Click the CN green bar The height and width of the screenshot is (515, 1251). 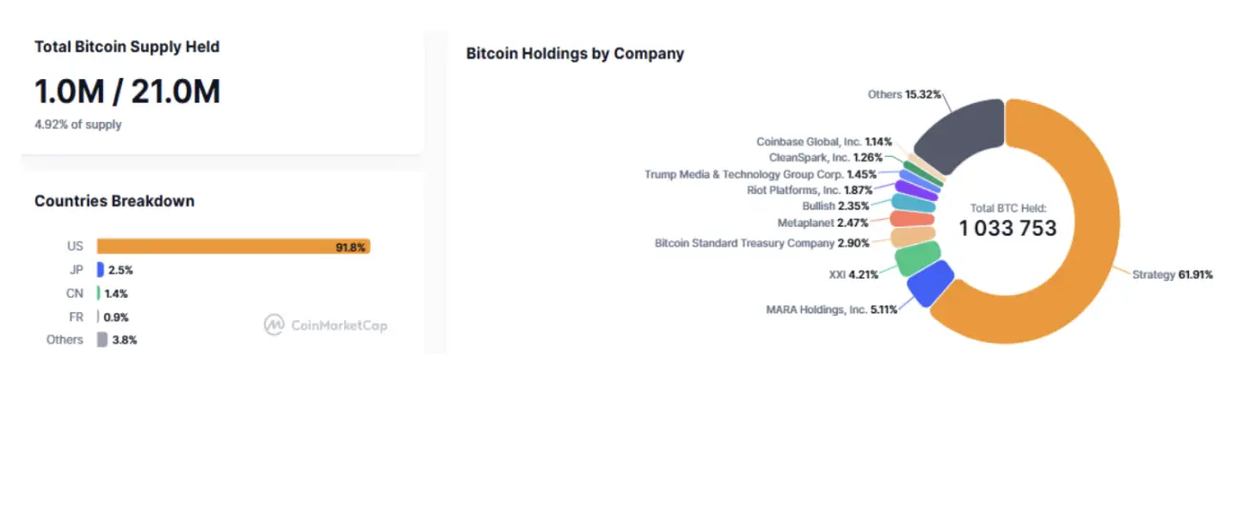click(99, 293)
